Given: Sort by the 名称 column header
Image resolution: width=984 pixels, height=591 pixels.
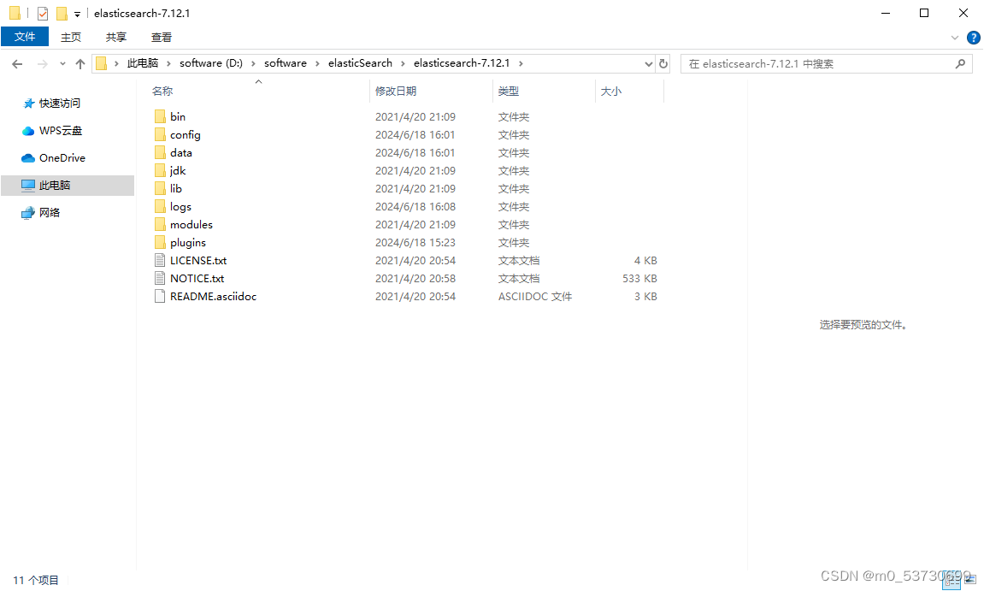Looking at the screenshot, I should 162,91.
